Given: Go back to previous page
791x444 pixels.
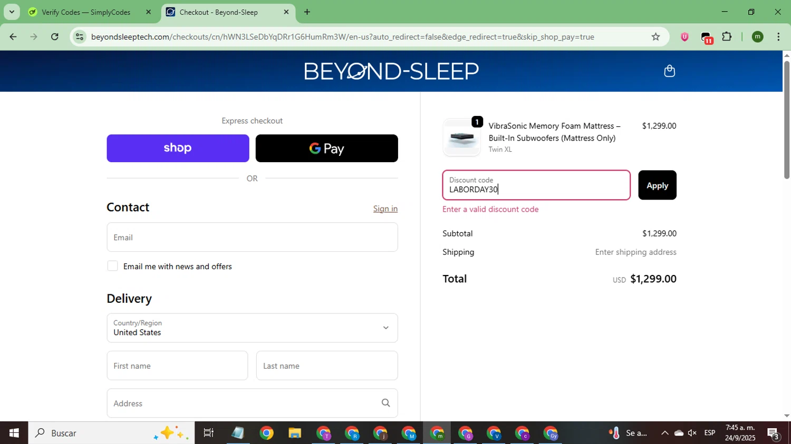Looking at the screenshot, I should 13,37.
